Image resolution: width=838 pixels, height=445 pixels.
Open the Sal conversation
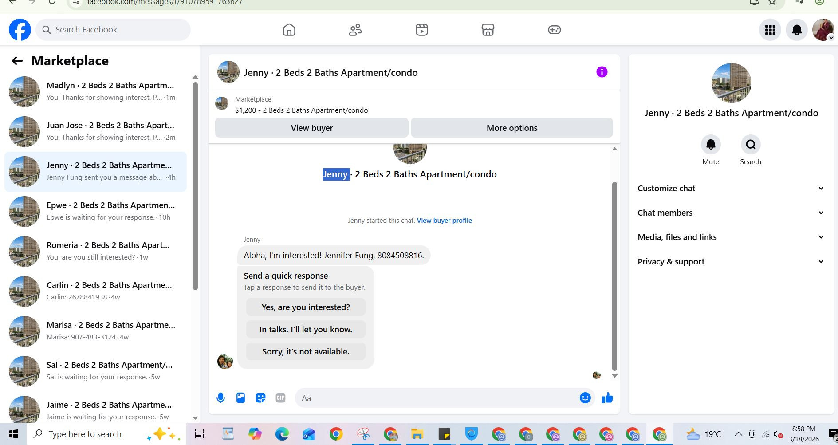(95, 371)
